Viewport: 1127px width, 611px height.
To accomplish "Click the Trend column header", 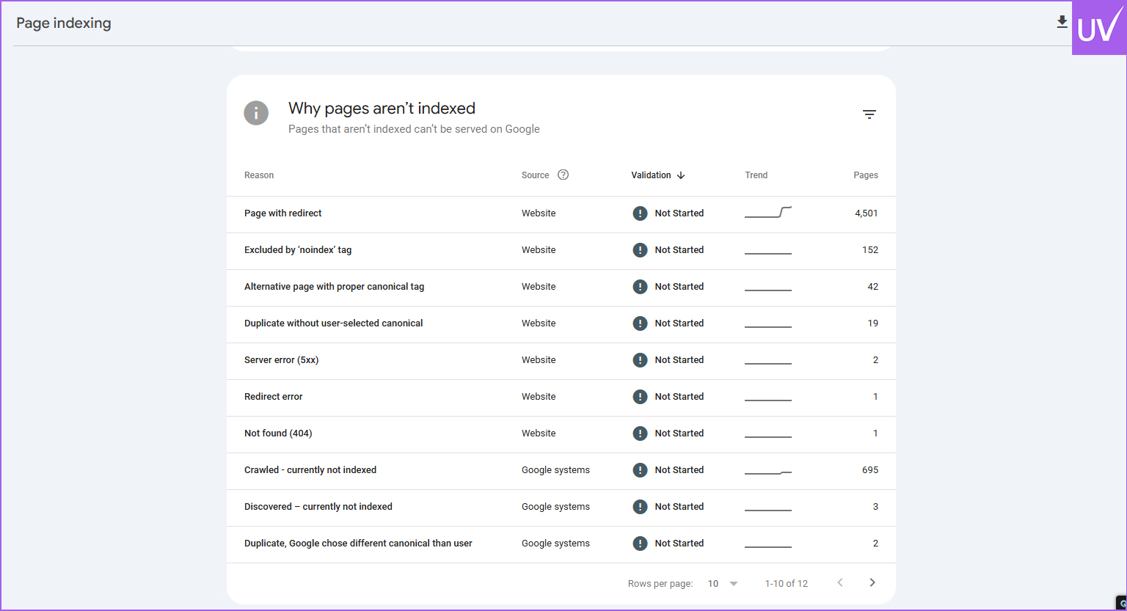I will [x=756, y=175].
